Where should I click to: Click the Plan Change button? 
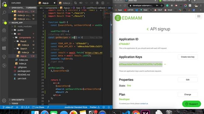tap(188, 94)
